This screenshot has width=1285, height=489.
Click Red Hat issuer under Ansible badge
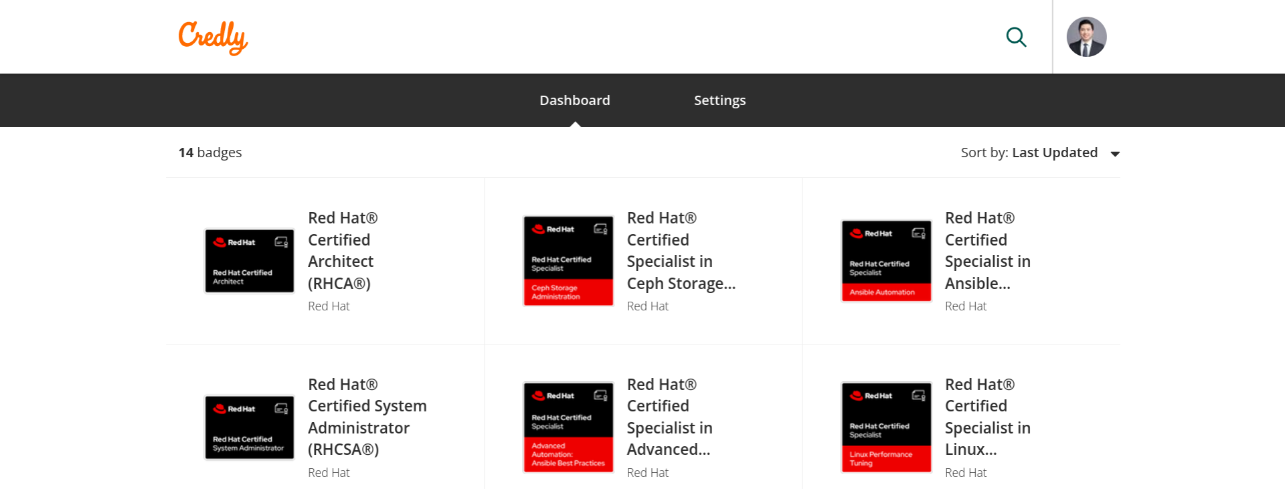966,306
